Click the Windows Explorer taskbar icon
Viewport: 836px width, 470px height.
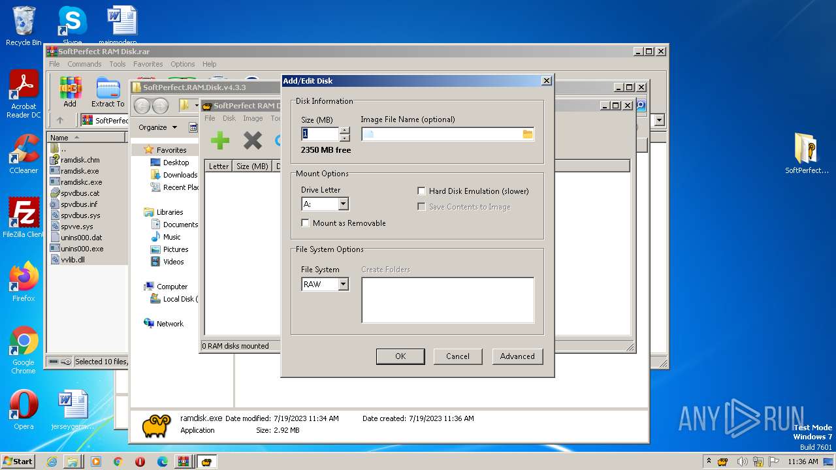click(x=72, y=462)
